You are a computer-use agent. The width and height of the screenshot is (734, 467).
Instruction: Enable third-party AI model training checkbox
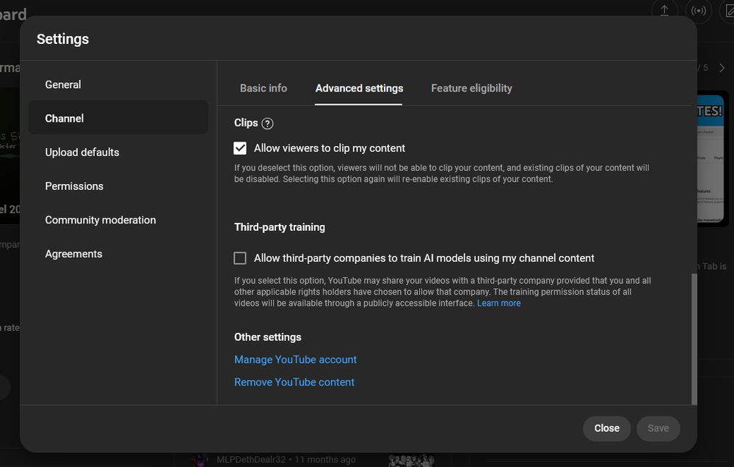(240, 258)
